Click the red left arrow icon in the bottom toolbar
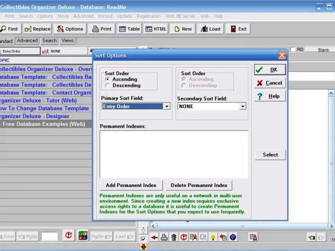The image size is (335, 251). point(154,237)
